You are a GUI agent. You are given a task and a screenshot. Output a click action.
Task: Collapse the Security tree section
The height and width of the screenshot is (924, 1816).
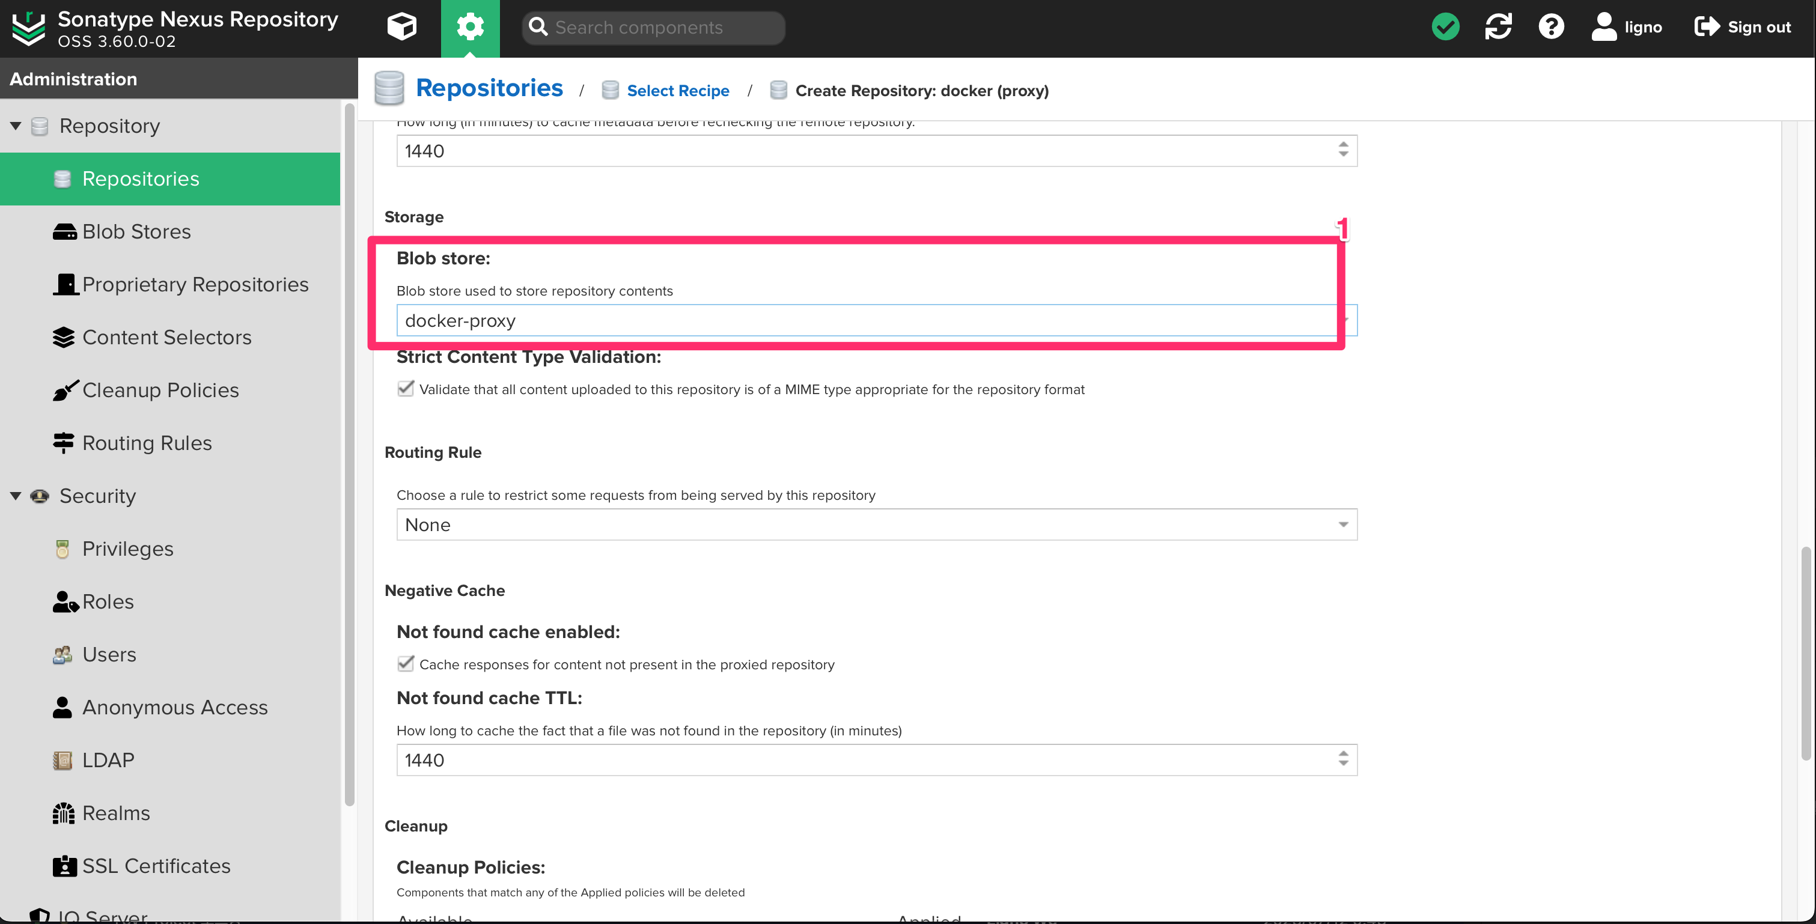[x=16, y=496]
